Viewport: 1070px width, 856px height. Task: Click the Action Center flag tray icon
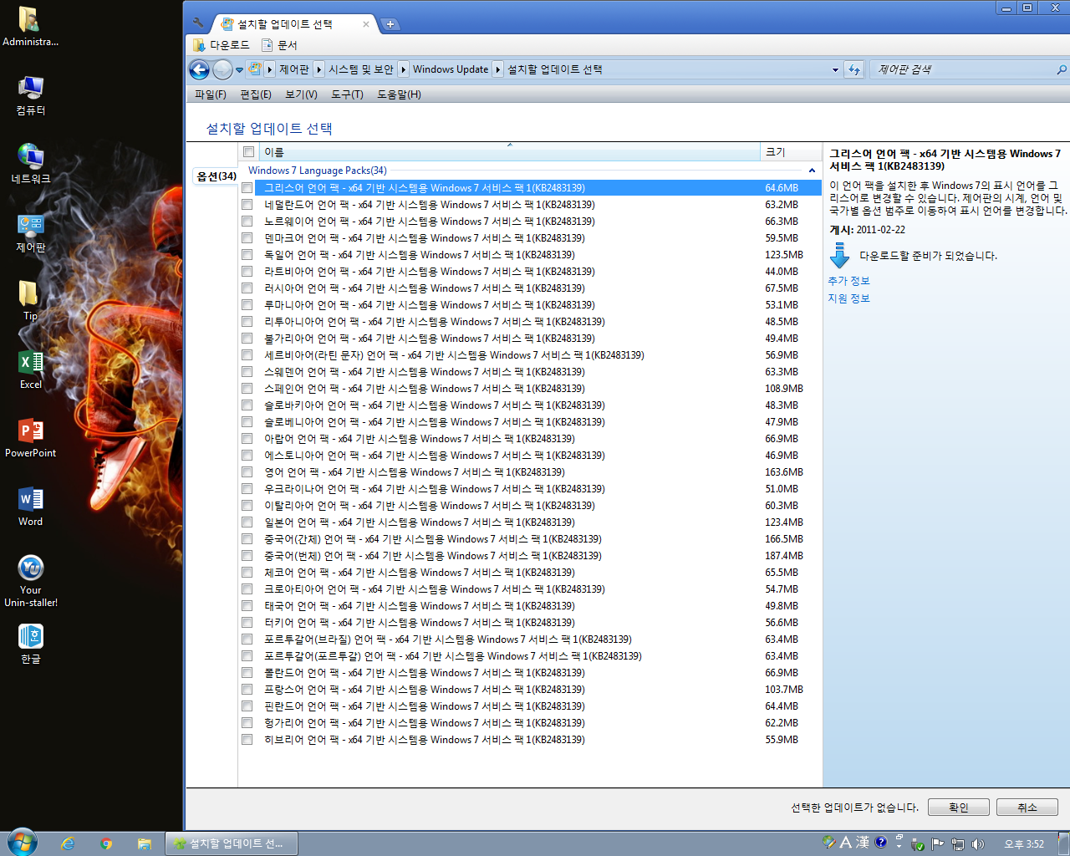938,843
